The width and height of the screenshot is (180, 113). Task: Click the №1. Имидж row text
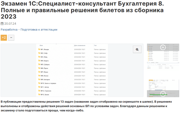tap(45, 50)
